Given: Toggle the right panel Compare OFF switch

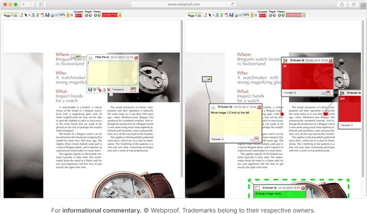Looking at the screenshot, I should 262,16.
